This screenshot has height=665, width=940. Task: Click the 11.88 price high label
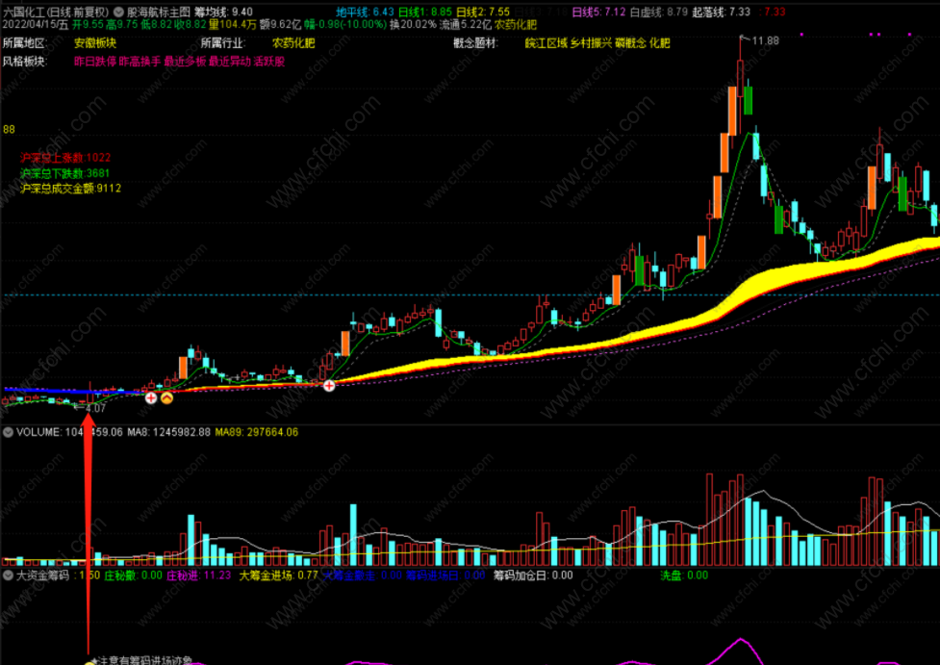point(765,40)
